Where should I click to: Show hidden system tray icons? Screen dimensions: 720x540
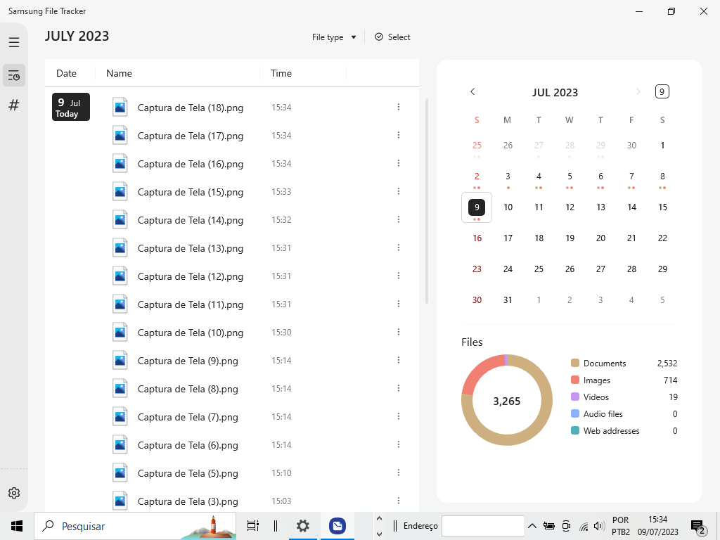(532, 526)
